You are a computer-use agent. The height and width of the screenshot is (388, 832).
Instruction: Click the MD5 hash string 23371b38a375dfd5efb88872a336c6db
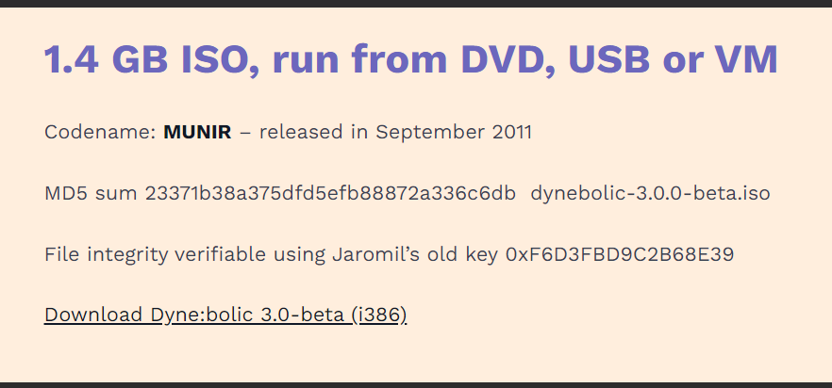[x=330, y=194]
